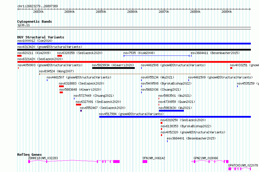Click the nsv4517994 blue variant bar
The image size is (259, 172).
pyautogui.click(x=175, y=117)
